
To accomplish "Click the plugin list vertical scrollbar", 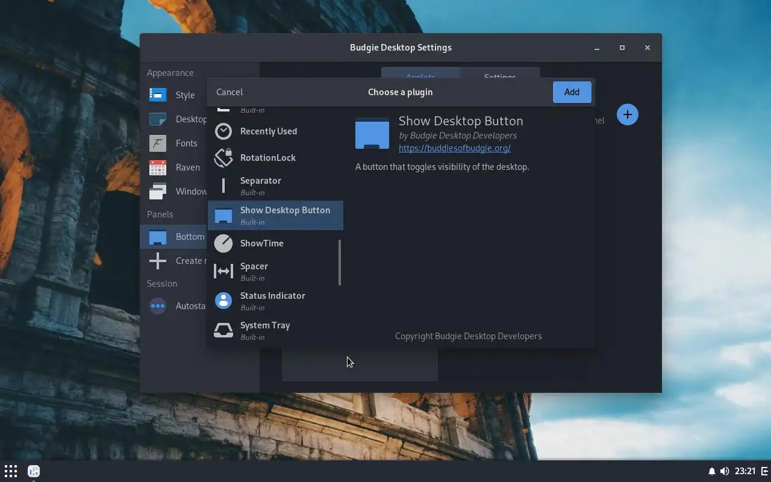I will [340, 262].
